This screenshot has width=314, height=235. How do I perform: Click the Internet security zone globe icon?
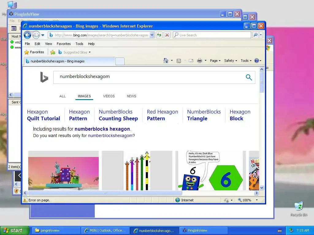tap(178, 200)
